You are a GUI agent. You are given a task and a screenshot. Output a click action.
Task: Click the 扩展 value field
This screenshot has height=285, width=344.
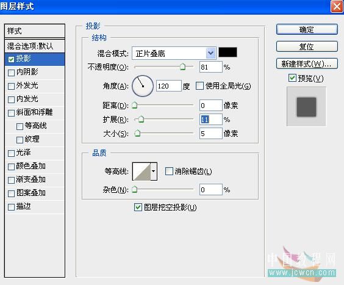click(x=211, y=120)
